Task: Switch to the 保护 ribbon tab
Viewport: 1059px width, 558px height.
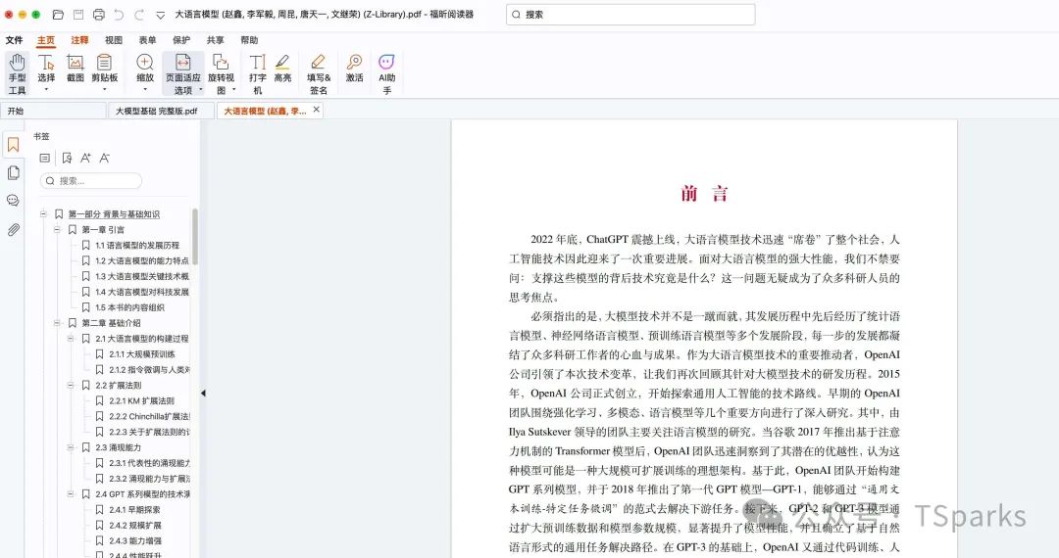Action: pos(181,40)
